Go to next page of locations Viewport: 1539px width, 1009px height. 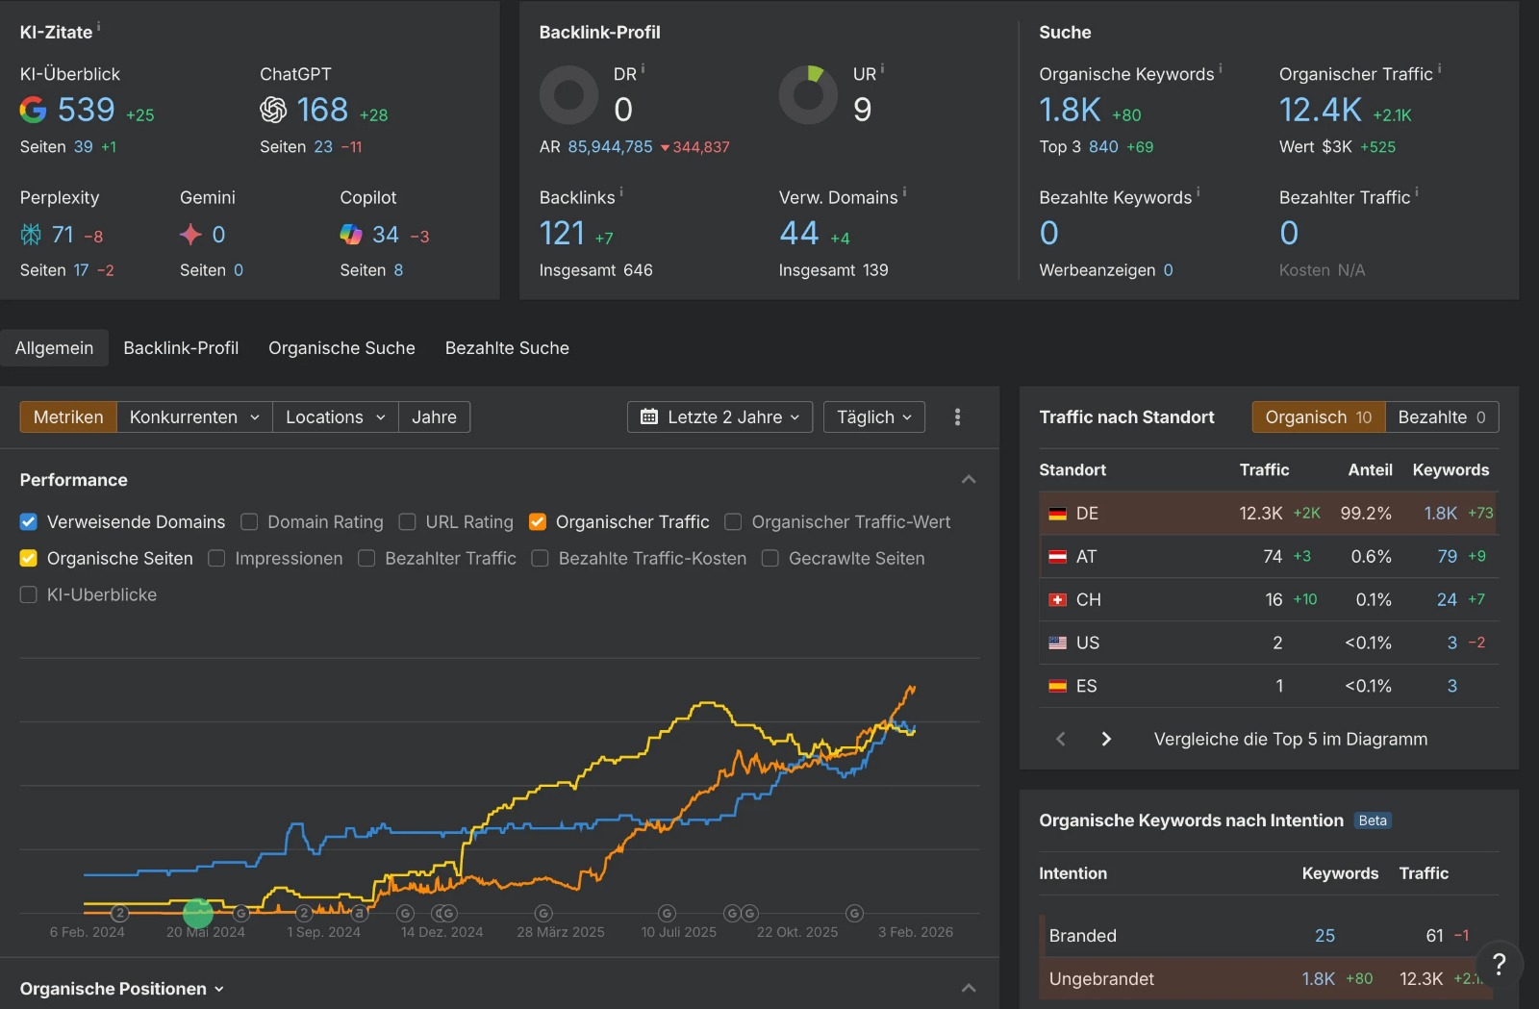(1106, 739)
